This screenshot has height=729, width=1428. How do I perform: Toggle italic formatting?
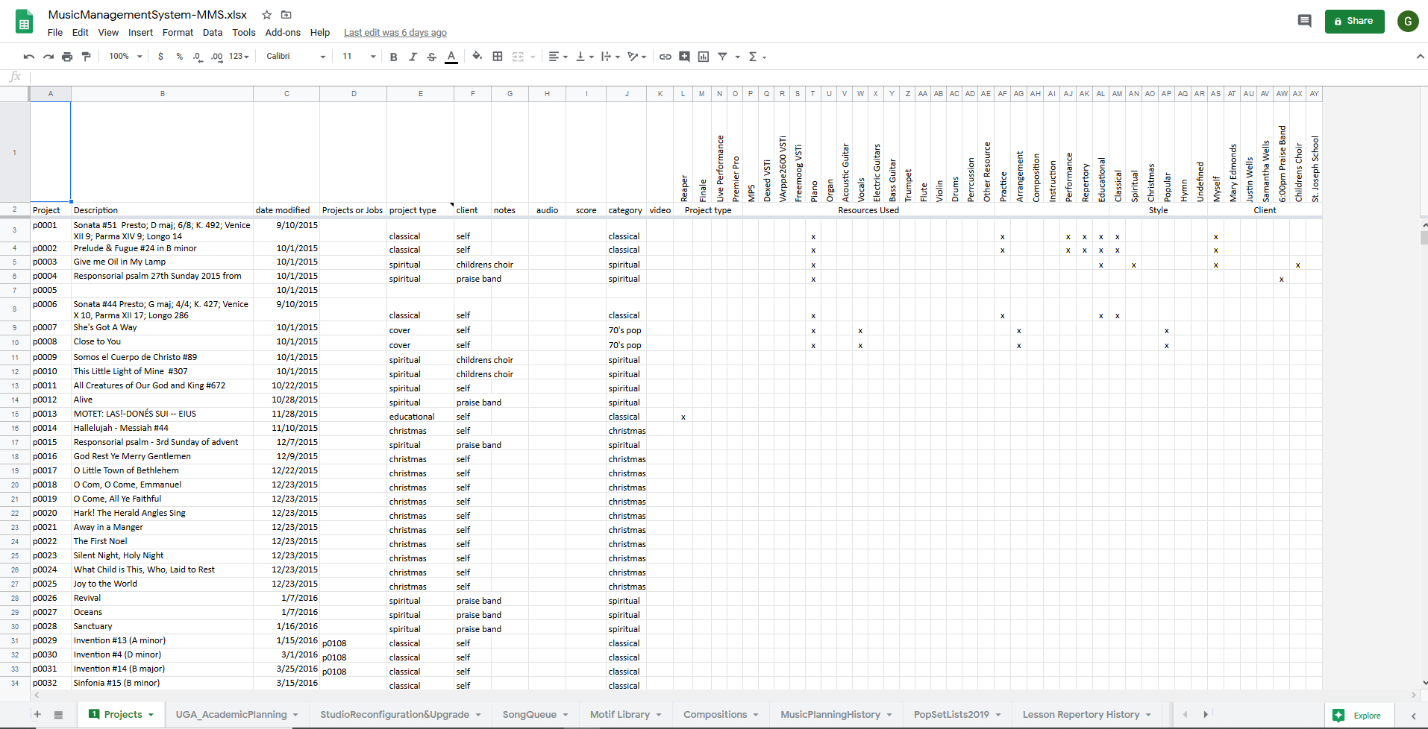(413, 57)
